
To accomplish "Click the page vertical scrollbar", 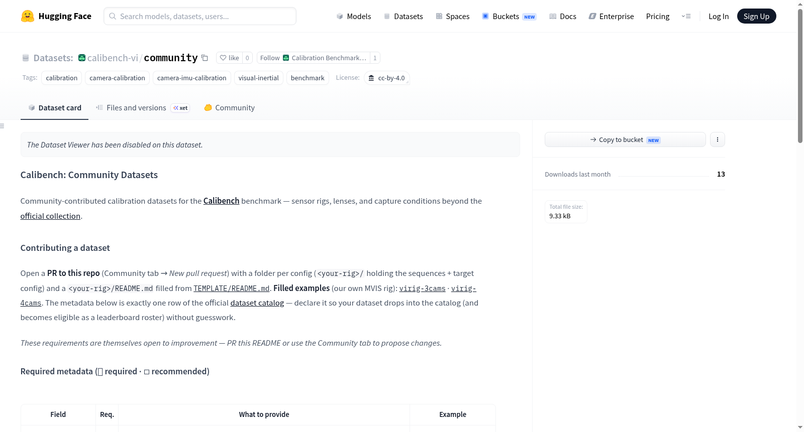I will [800, 75].
